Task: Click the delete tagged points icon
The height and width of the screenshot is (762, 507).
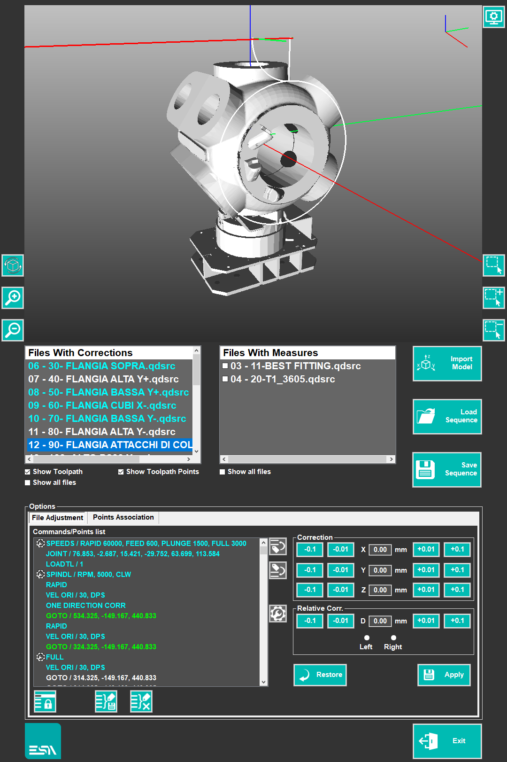Action: [x=141, y=701]
